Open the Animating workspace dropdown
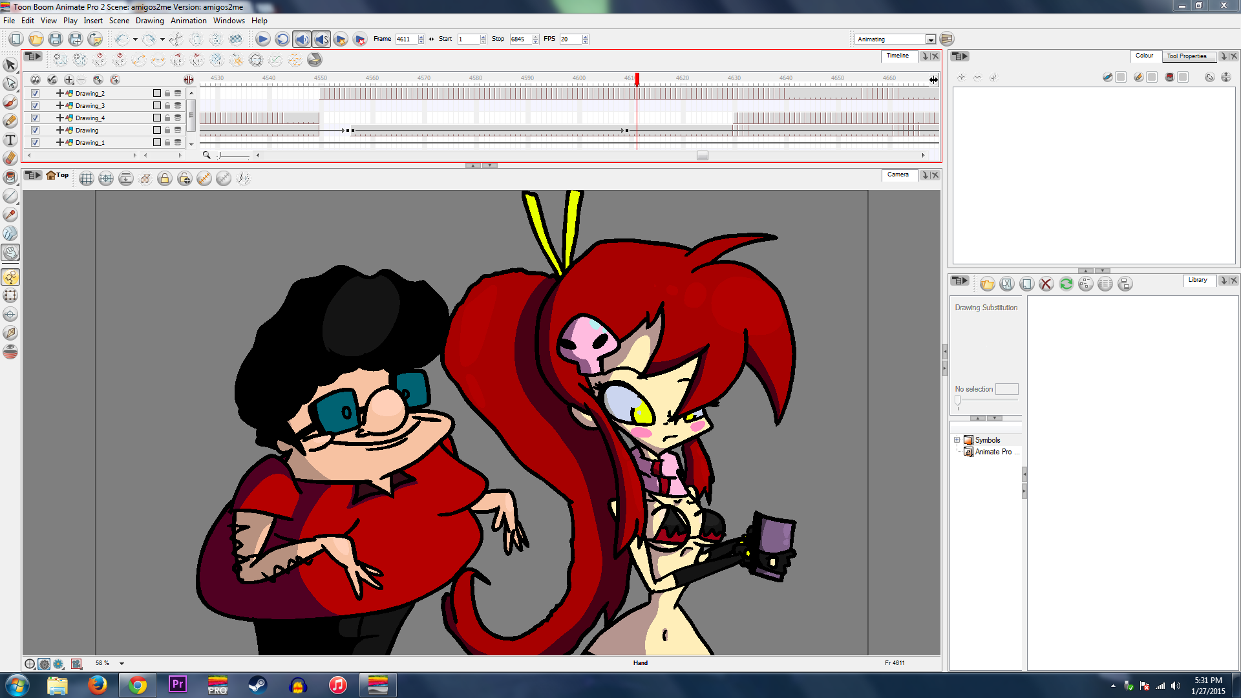Image resolution: width=1241 pixels, height=698 pixels. tap(930, 39)
